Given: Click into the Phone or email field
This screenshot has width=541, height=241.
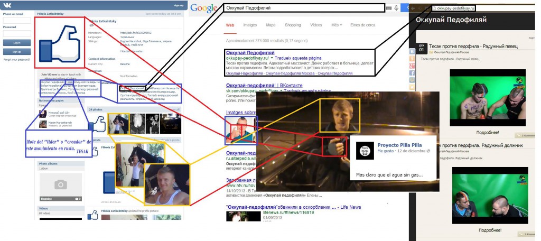Looking at the screenshot, I should pos(17,21).
